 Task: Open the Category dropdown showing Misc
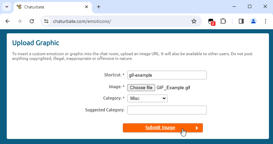point(147,98)
